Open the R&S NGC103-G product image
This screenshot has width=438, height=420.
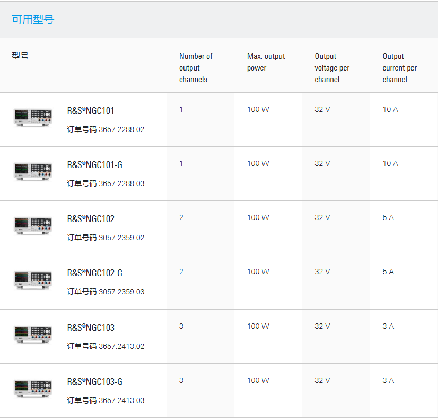coord(33,388)
